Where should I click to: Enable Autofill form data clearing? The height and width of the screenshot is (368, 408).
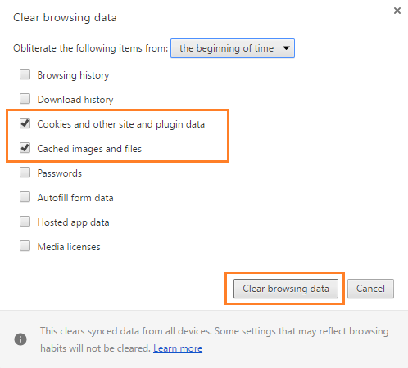click(25, 197)
